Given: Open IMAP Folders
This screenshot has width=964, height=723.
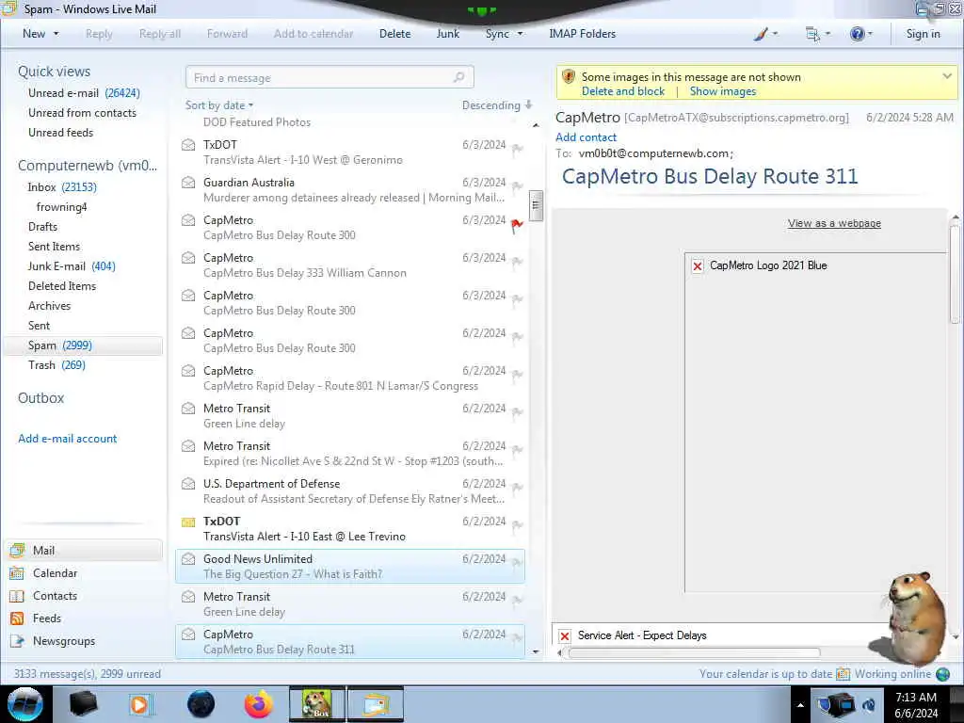Looking at the screenshot, I should 582,34.
